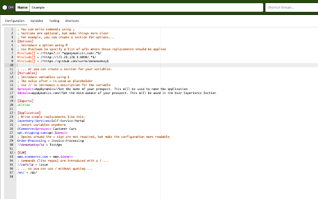Image resolution: width=318 pixels, height=199 pixels.
Task: Click the $prospect variable definition
Action: click(102, 89)
